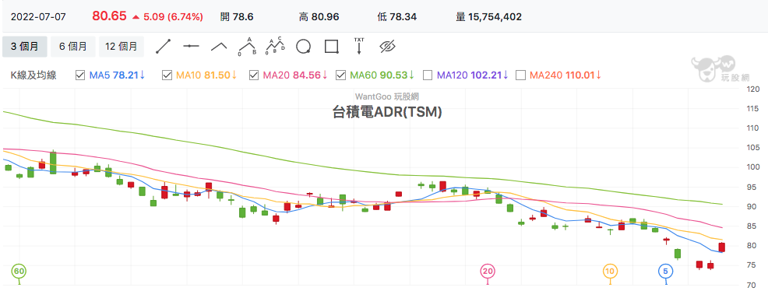Select the trend line drawing tool
This screenshot has height=291, width=768.
click(163, 47)
